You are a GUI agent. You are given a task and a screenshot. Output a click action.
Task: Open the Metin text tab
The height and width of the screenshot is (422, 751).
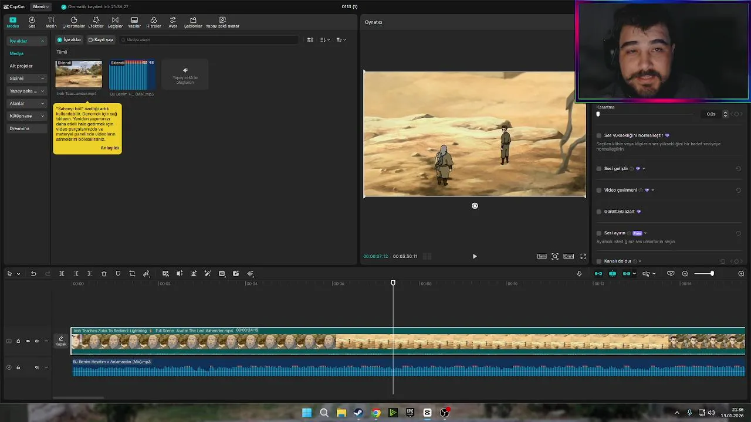click(51, 22)
